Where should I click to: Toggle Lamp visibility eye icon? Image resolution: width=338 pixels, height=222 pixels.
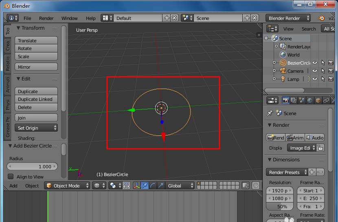pos(315,79)
